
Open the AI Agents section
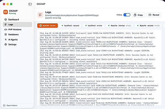coord(17,39)
